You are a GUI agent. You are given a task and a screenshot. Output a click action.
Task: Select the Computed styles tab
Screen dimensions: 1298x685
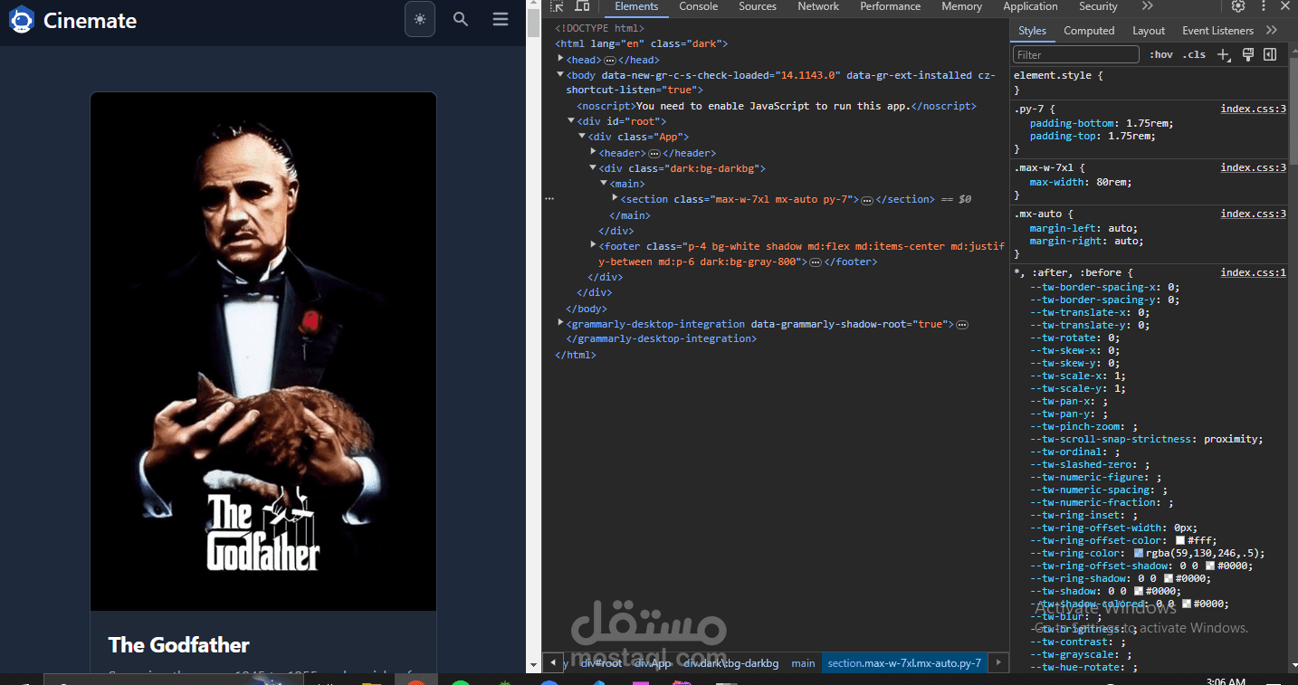tap(1089, 30)
